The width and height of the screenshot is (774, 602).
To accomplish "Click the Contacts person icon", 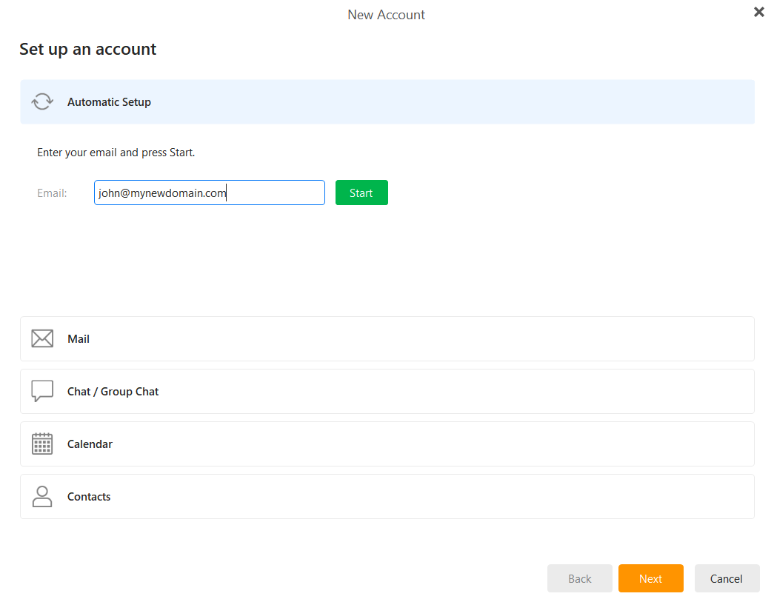I will (42, 496).
